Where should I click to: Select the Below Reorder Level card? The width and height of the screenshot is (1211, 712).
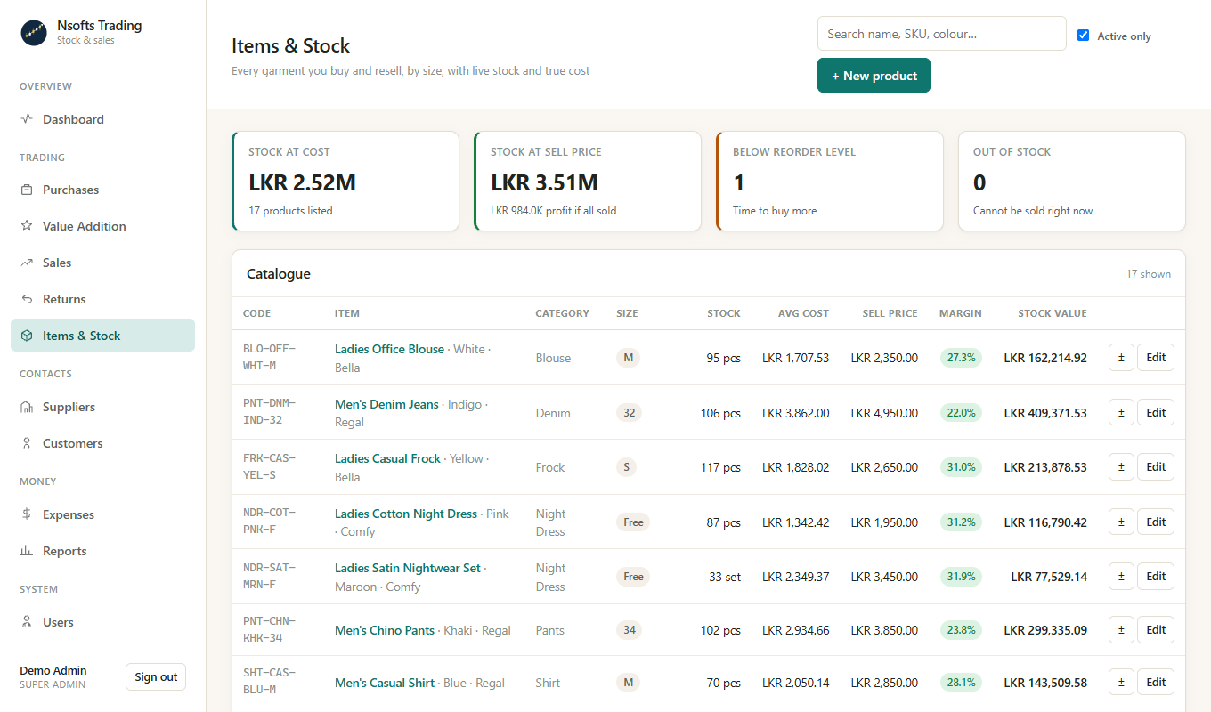click(830, 182)
